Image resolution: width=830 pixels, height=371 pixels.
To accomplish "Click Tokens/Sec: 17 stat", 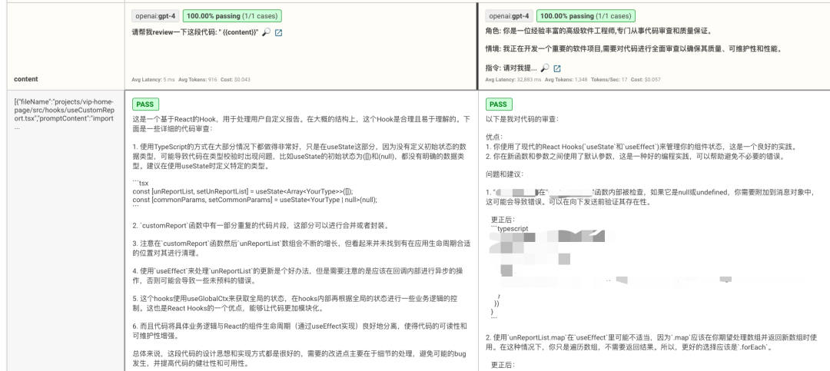I will [x=609, y=79].
